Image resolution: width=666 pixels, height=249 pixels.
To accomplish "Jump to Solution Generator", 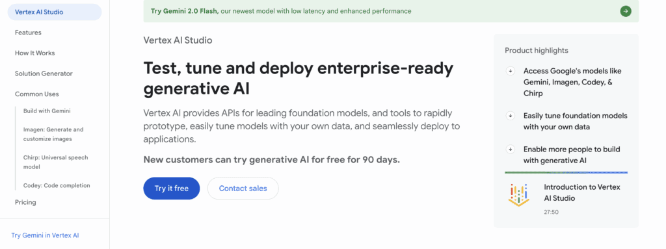I will tap(44, 73).
